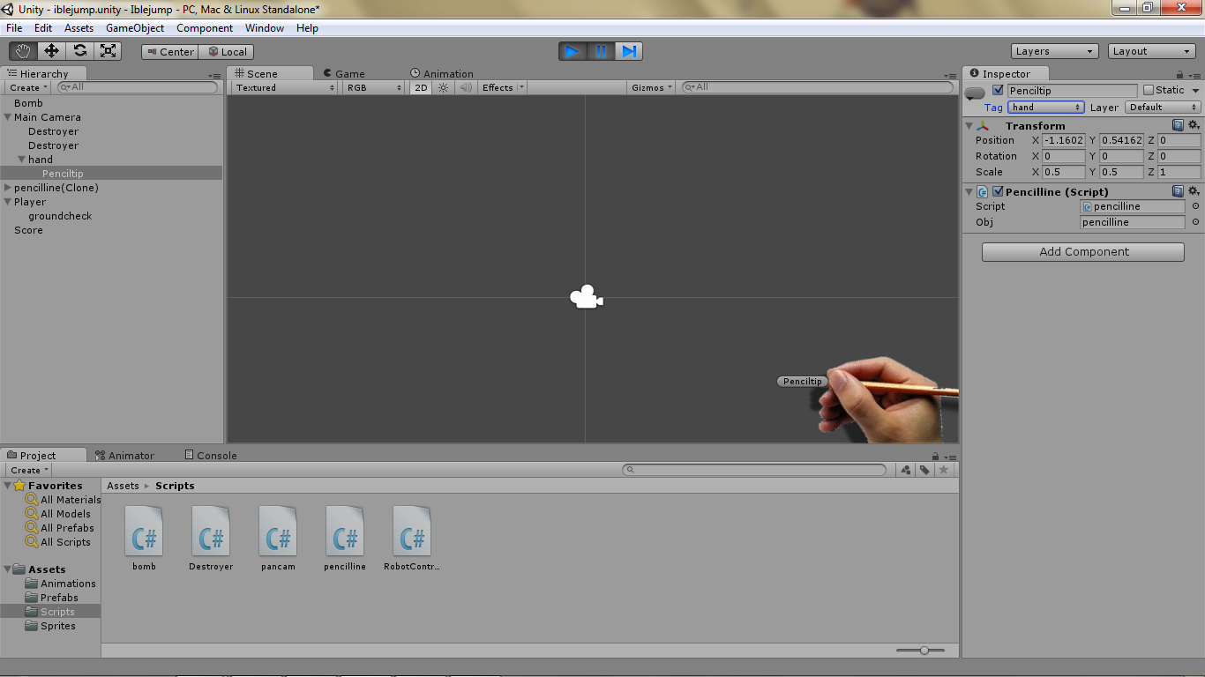Select the RobotContr script file

pyautogui.click(x=412, y=538)
